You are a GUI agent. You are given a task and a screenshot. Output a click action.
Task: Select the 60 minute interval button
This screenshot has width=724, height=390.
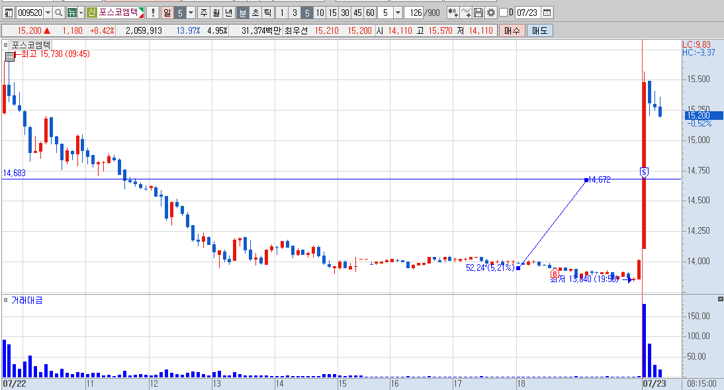click(370, 13)
